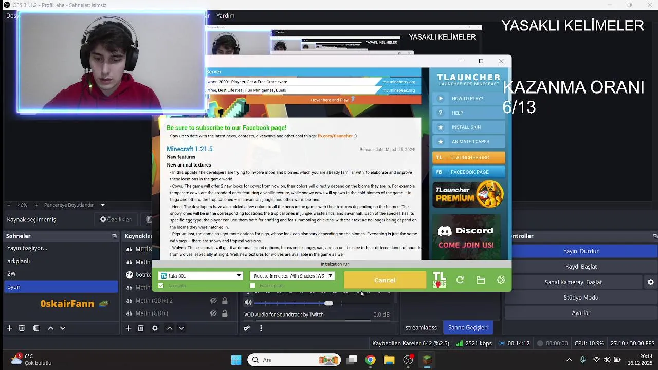Click INSTALL SKIN in TLauncher

coord(468,127)
